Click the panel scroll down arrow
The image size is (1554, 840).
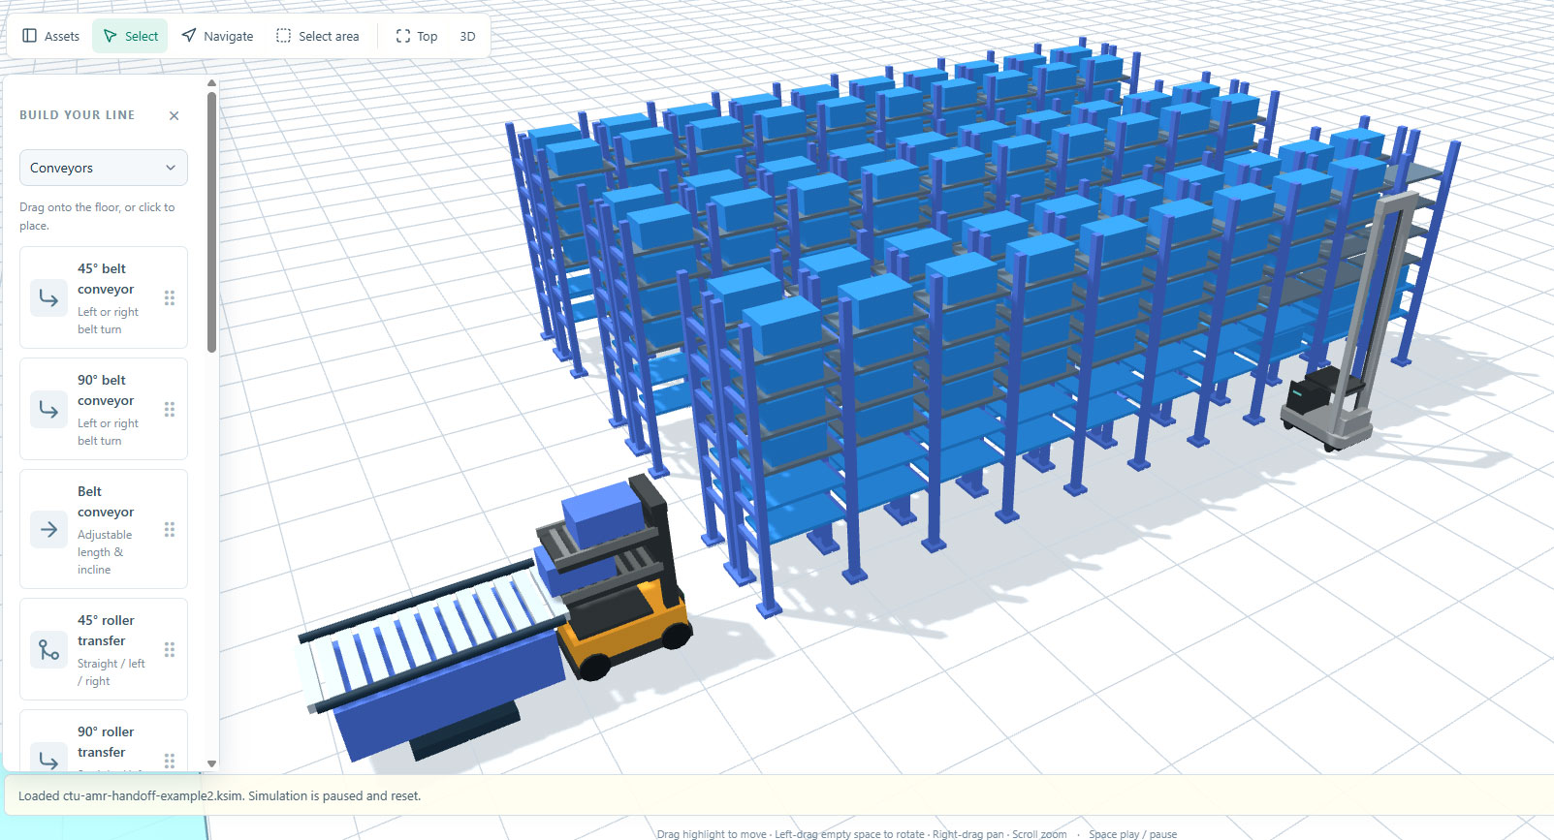pyautogui.click(x=211, y=763)
